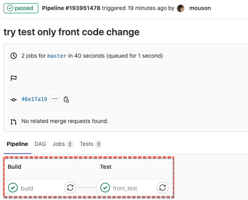Click the mouson avatar thumbnail

tap(181, 8)
